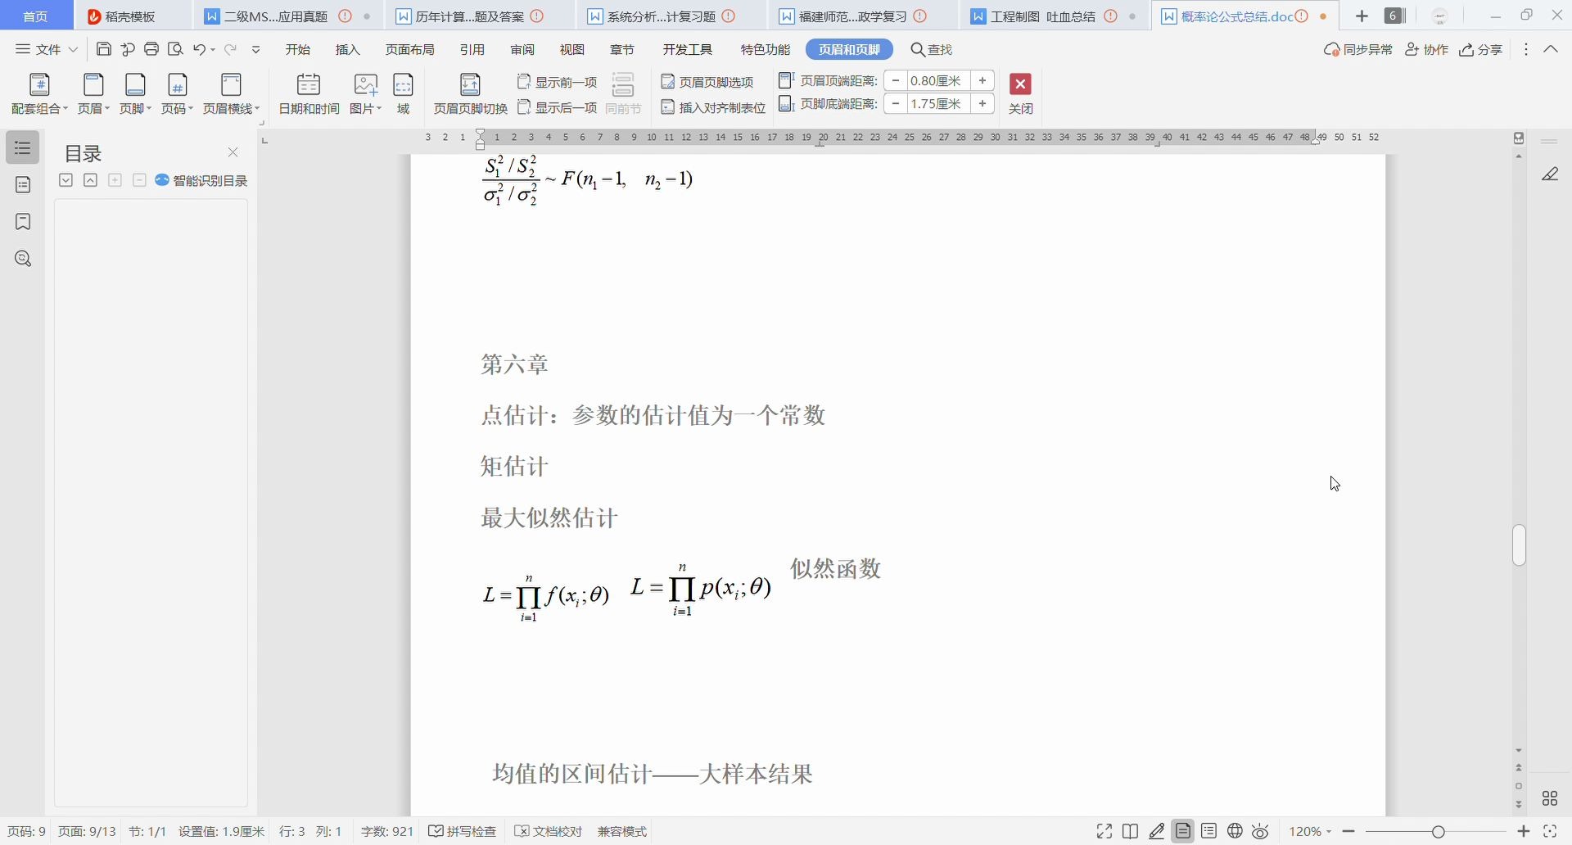Collapse all headings in 目录 panel
Image resolution: width=1572 pixels, height=845 pixels.
coord(91,180)
